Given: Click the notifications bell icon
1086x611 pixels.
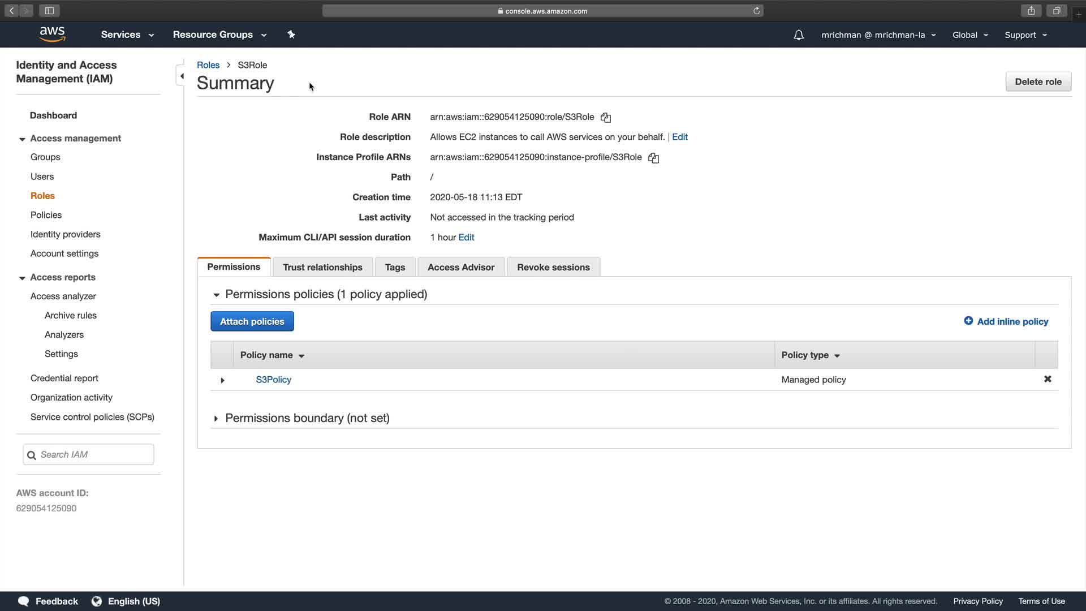Looking at the screenshot, I should (799, 35).
